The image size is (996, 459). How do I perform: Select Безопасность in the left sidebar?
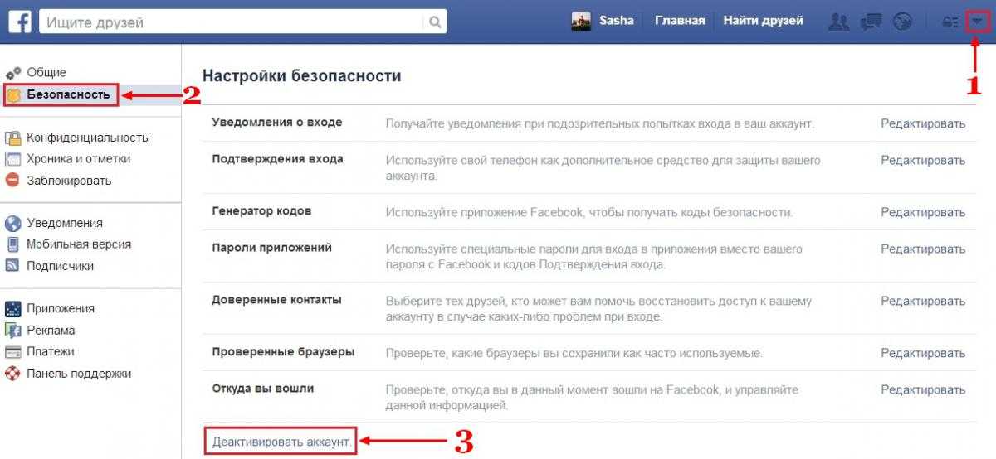[67, 94]
